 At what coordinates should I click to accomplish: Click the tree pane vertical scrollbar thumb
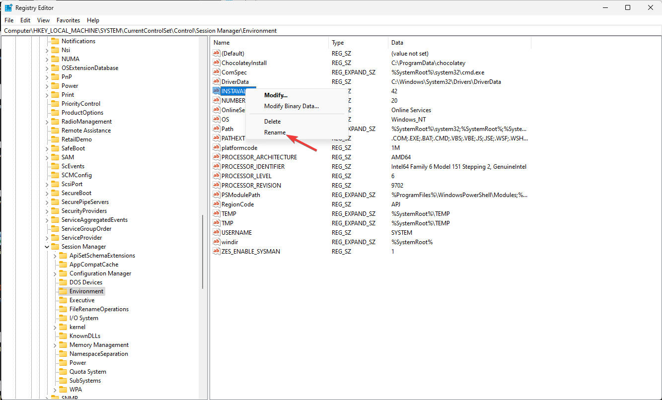[203, 252]
